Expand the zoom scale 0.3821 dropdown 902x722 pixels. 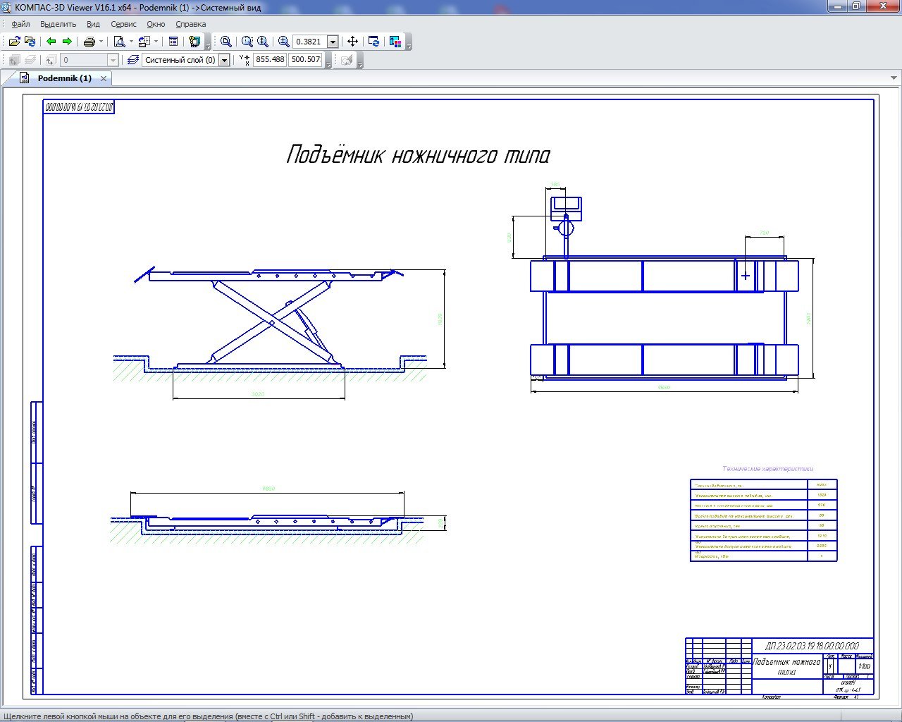(x=333, y=42)
